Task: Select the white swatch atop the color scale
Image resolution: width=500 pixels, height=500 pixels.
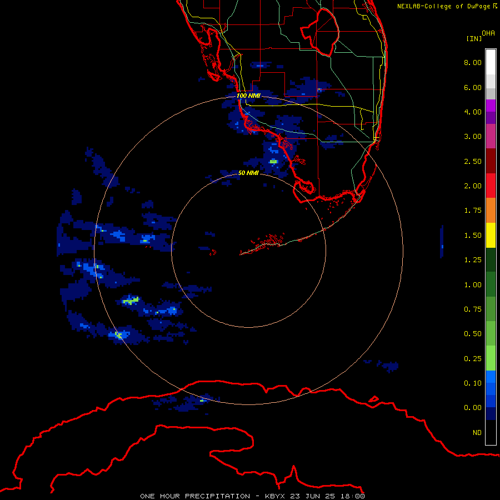Action: pos(491,62)
